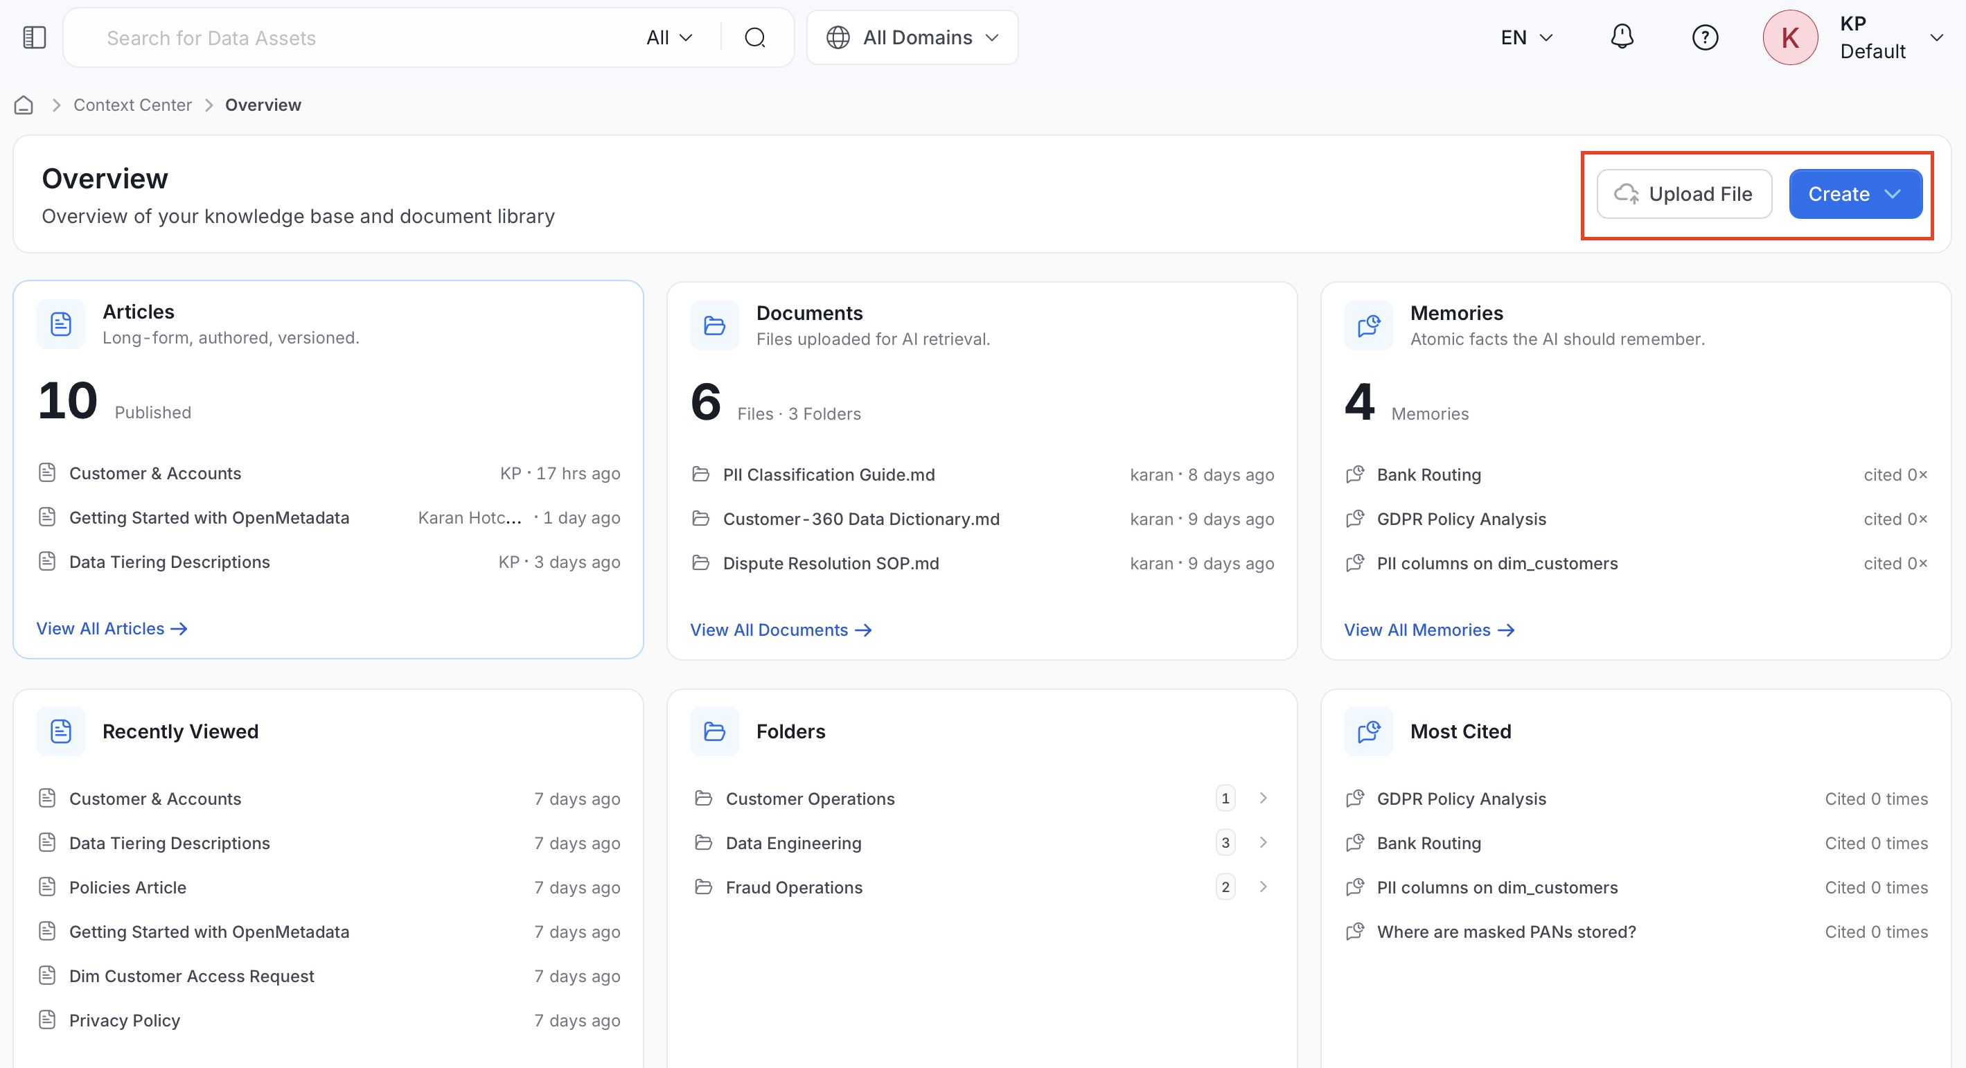Click the globe icon in All Domains
The height and width of the screenshot is (1068, 1966).
click(x=838, y=37)
